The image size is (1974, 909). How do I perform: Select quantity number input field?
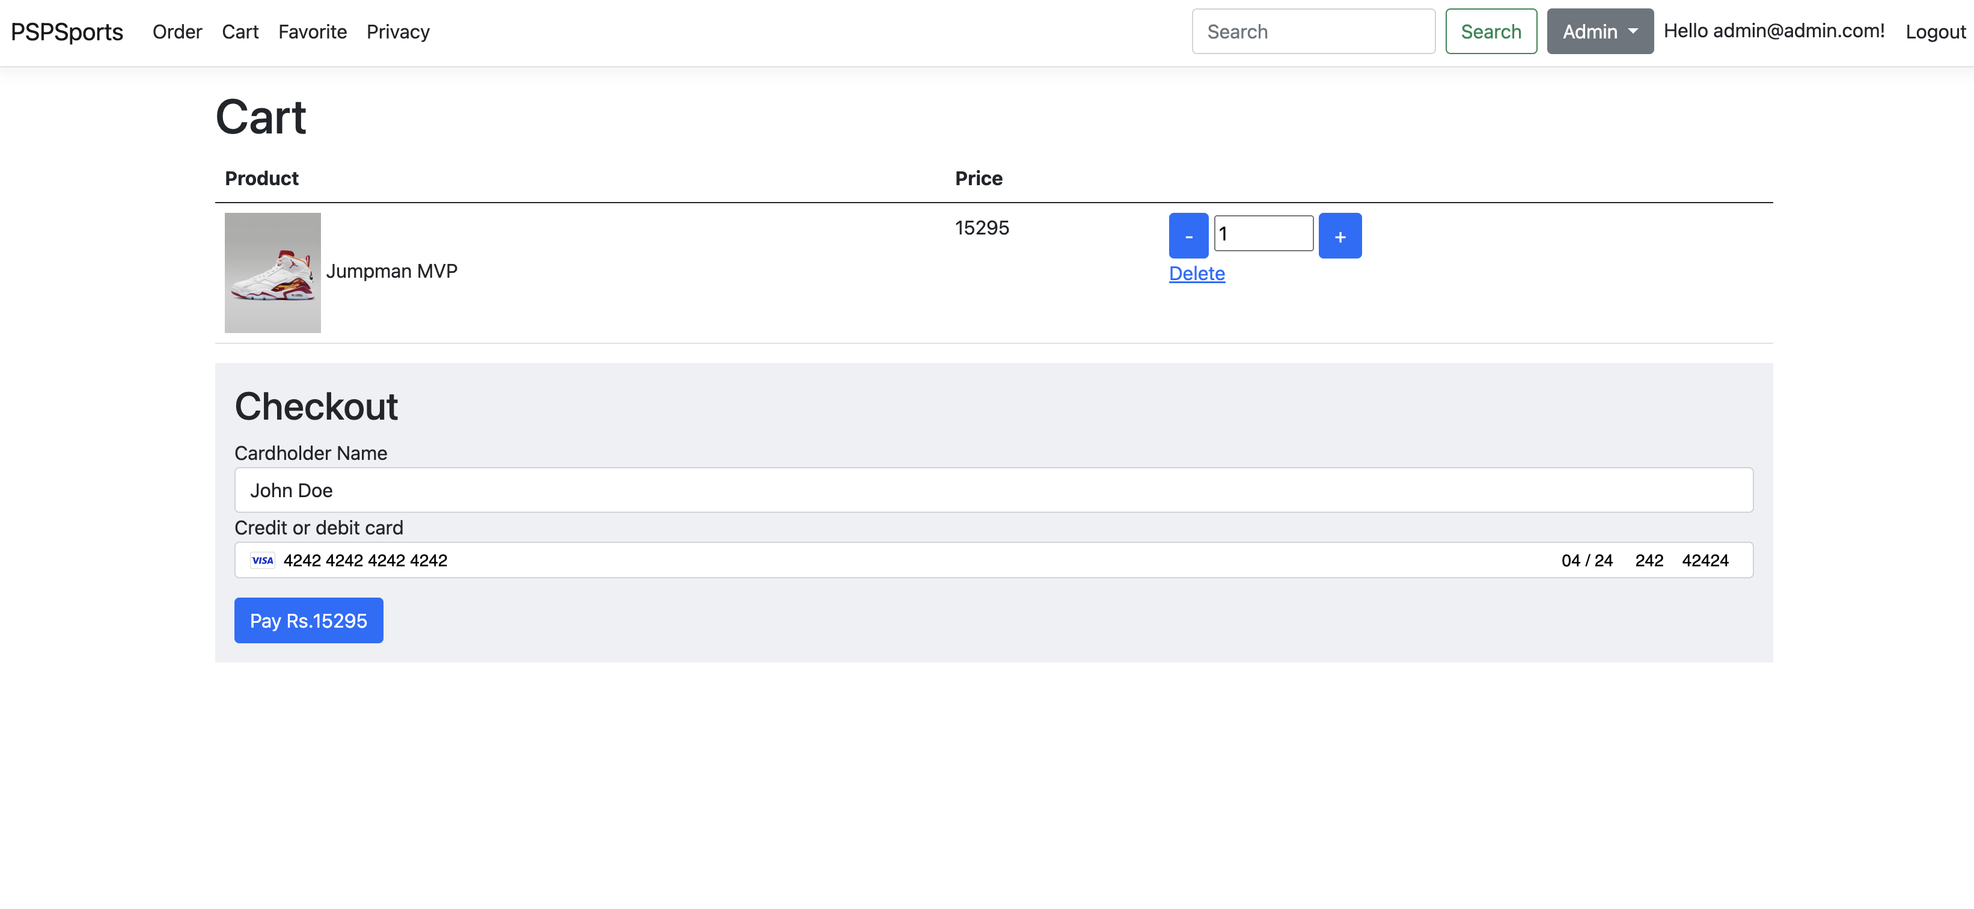click(1263, 233)
